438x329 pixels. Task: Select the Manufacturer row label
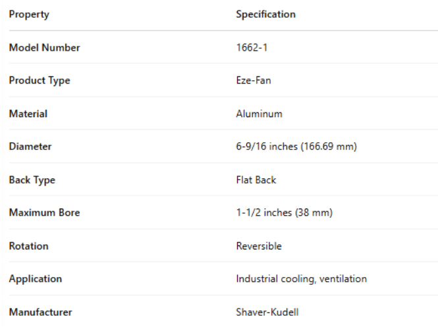(40, 313)
